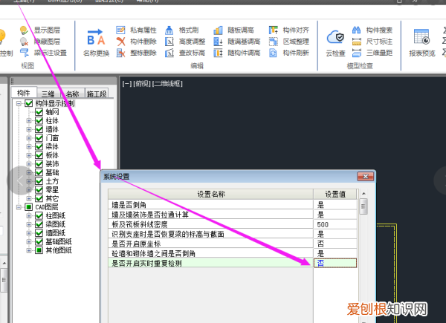This screenshot has height=323, width=446.
Task: Click the [俯视] view label
Action: pyautogui.click(x=142, y=83)
